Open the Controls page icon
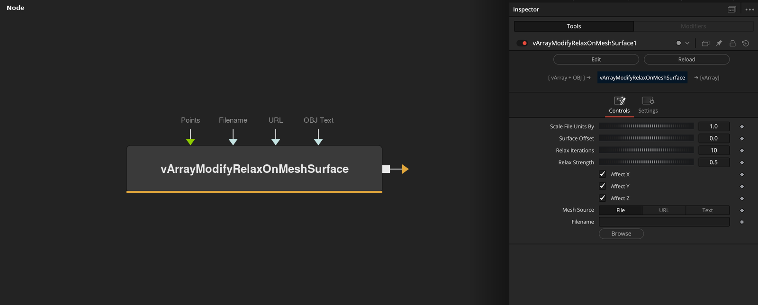758x305 pixels. pos(620,105)
